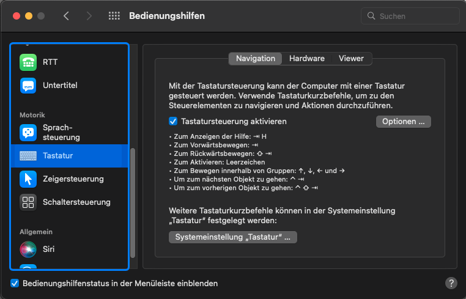466x299 pixels.
Task: Go back with the left chevron
Action: pos(66,16)
